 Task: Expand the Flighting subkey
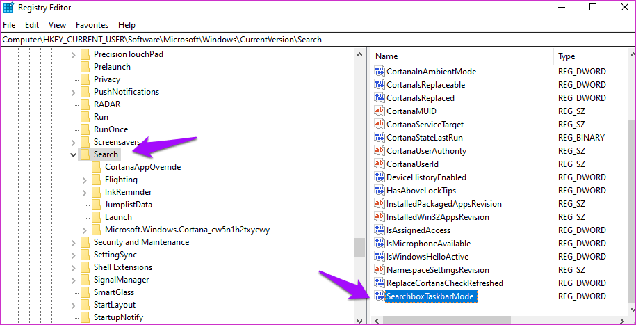click(85, 180)
